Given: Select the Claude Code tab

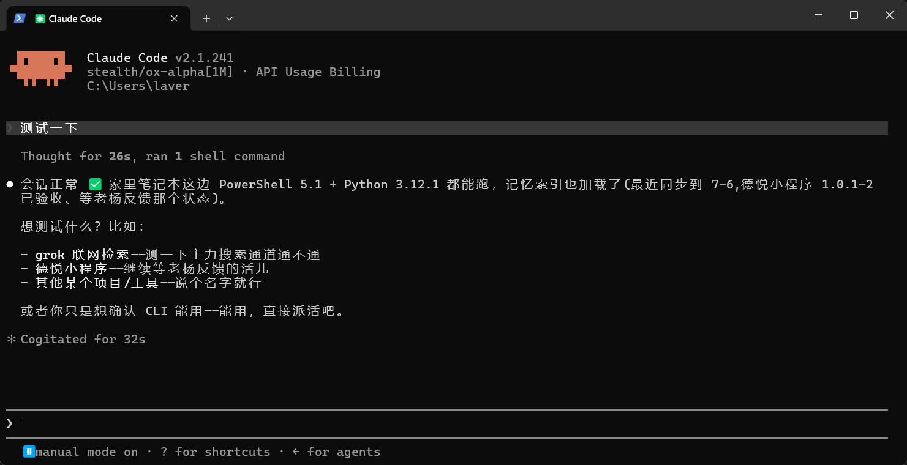Looking at the screenshot, I should pyautogui.click(x=98, y=18).
